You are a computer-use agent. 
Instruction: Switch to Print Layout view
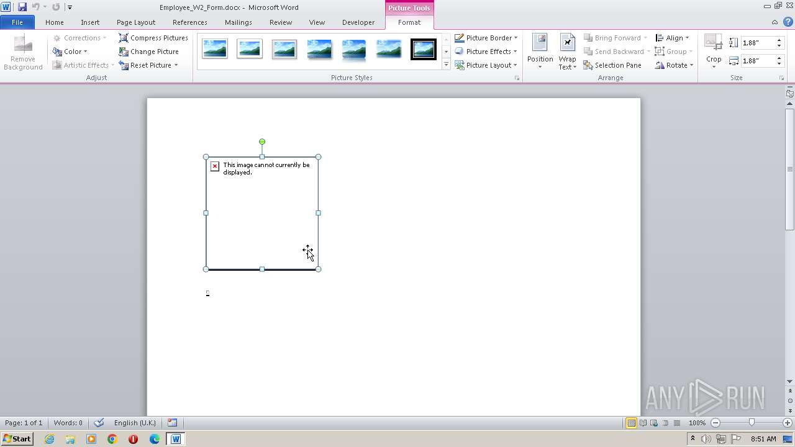point(631,423)
